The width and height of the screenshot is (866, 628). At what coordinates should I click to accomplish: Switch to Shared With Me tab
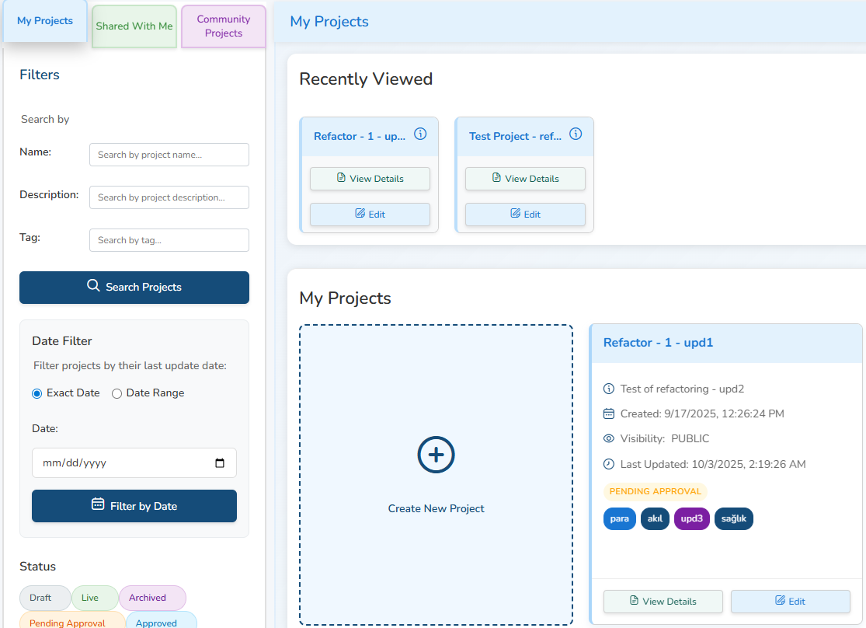coord(134,26)
